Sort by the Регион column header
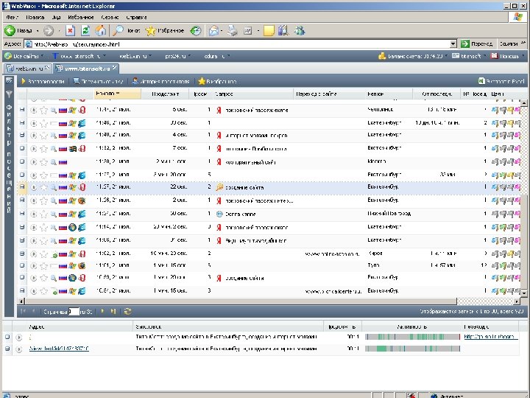Viewport: 530px width, 398px height. click(x=389, y=94)
